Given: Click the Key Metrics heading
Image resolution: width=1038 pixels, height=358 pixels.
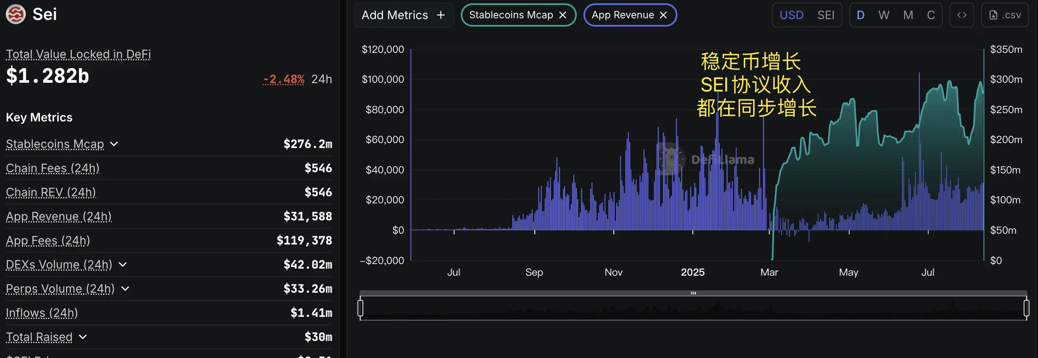Looking at the screenshot, I should [39, 118].
